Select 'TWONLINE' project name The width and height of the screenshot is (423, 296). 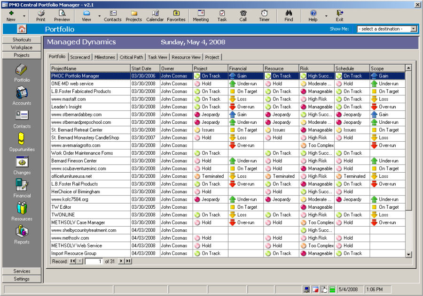click(63, 215)
